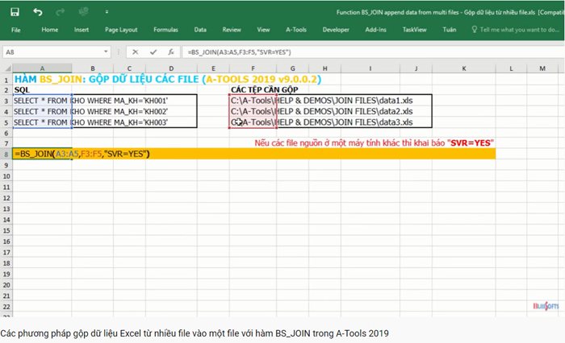Click into the formula bar with BS_JOIN formula
The image size is (565, 343).
pyautogui.click(x=373, y=52)
